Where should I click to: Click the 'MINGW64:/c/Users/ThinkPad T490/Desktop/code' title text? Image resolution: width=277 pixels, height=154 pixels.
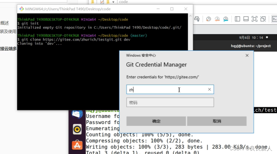click(68, 9)
